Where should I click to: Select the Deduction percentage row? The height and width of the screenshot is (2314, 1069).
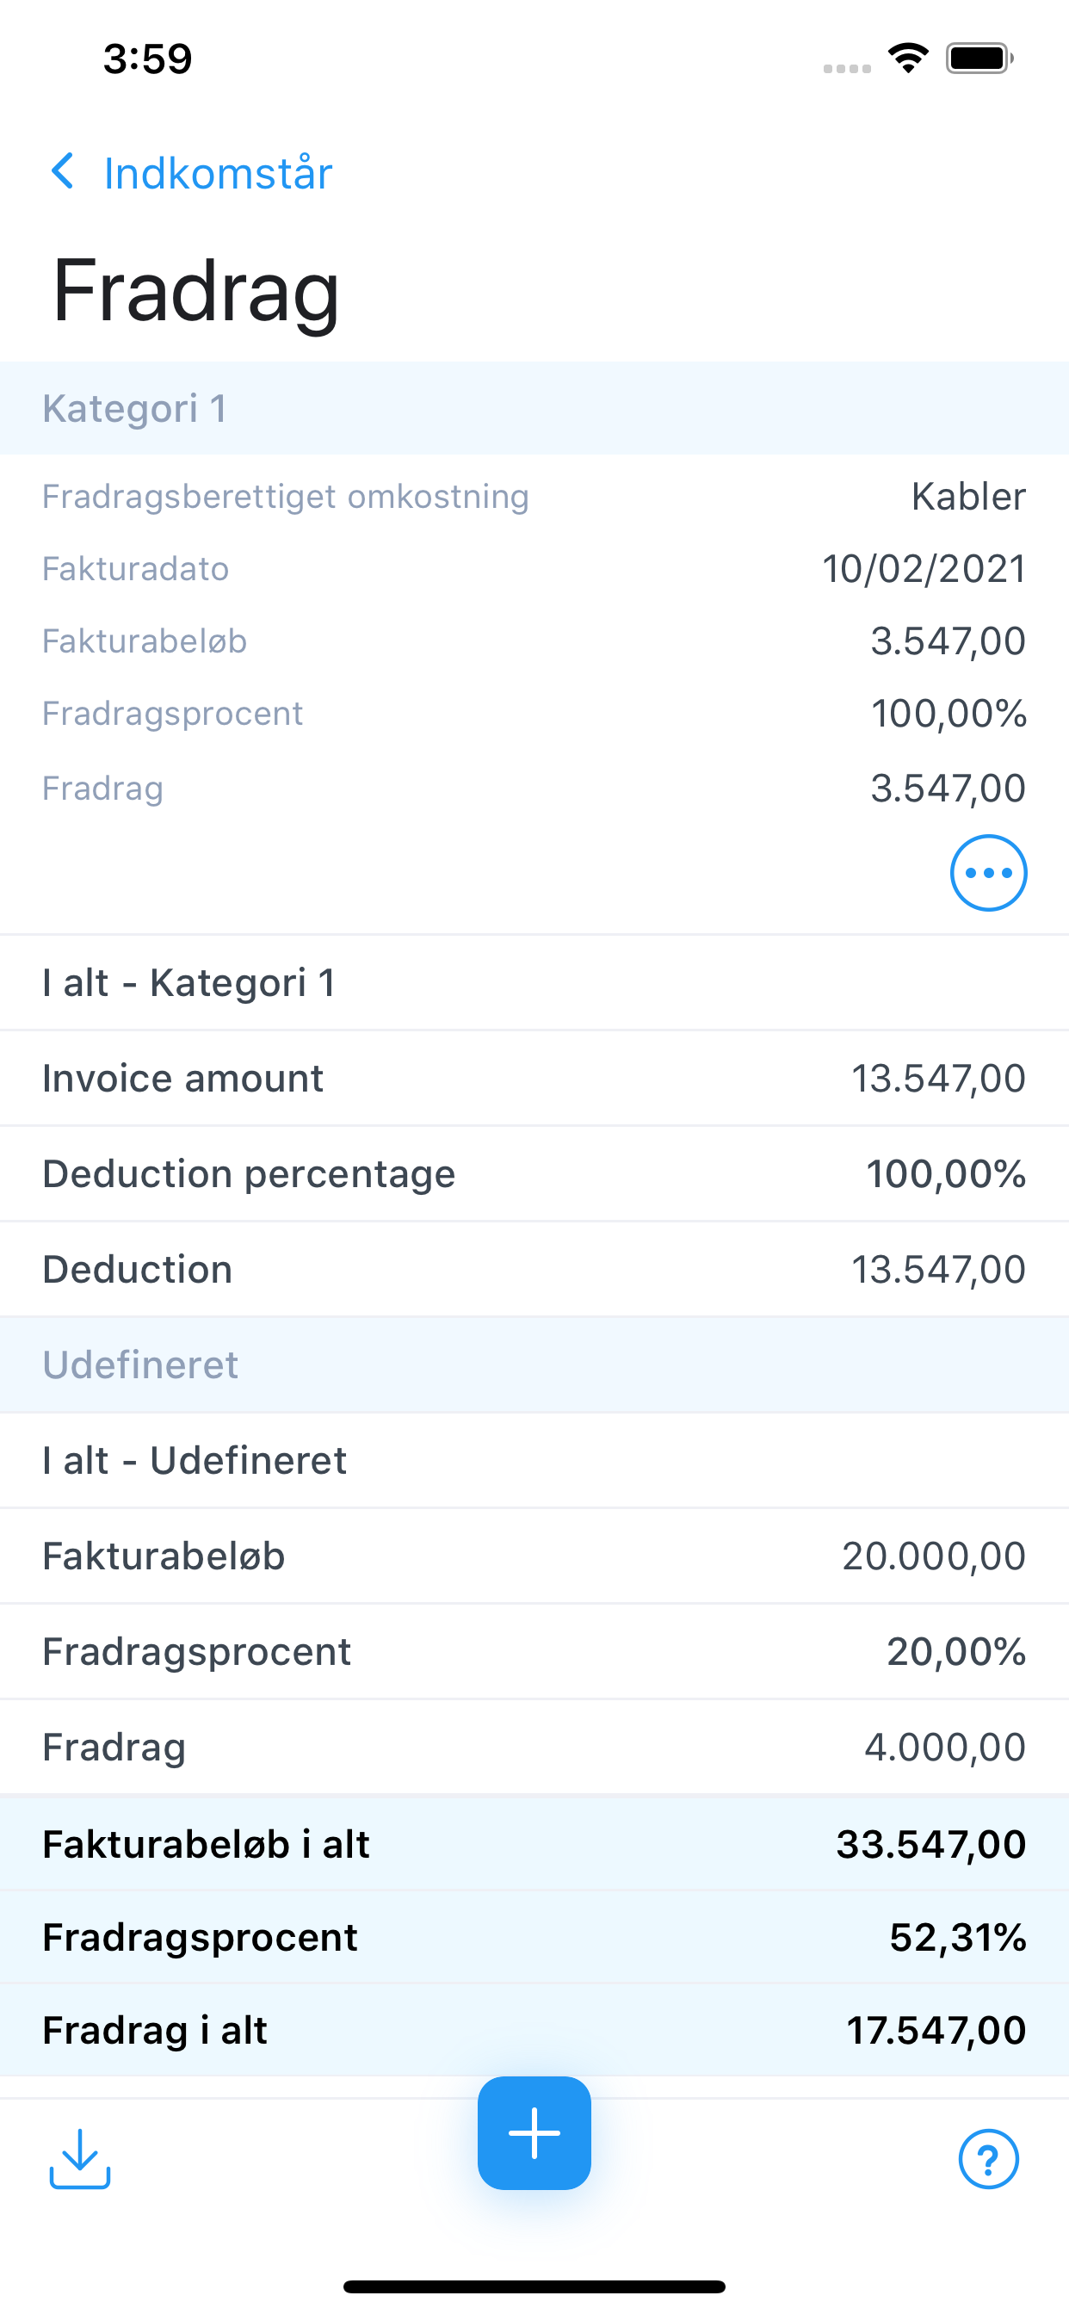[x=534, y=1173]
